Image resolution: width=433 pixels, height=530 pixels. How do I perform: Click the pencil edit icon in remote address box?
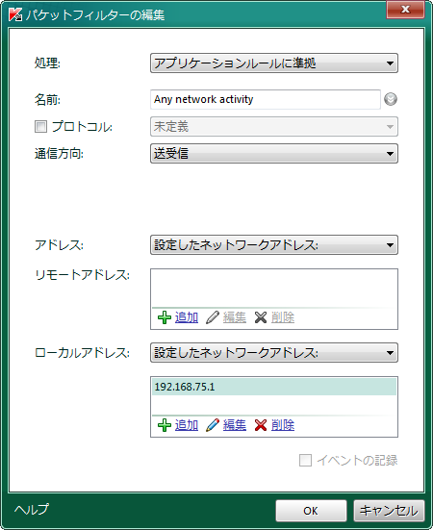tap(213, 317)
